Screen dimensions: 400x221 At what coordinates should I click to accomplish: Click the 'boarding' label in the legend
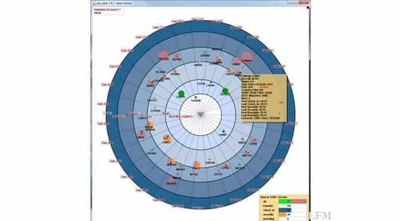point(268,219)
